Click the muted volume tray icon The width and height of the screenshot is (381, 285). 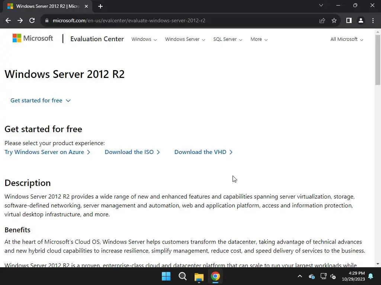333,276
